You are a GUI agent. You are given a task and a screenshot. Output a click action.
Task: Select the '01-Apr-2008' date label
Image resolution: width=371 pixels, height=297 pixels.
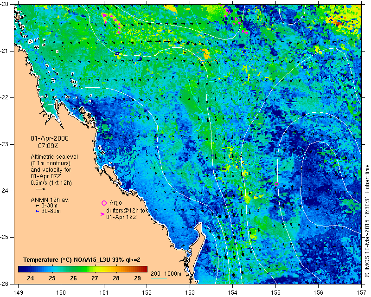click(50, 138)
